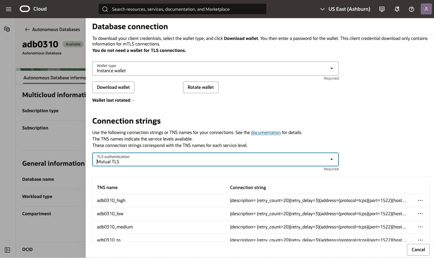This screenshot has width=434, height=258.
Task: Open the TLS authentication dropdown
Action: point(331,159)
